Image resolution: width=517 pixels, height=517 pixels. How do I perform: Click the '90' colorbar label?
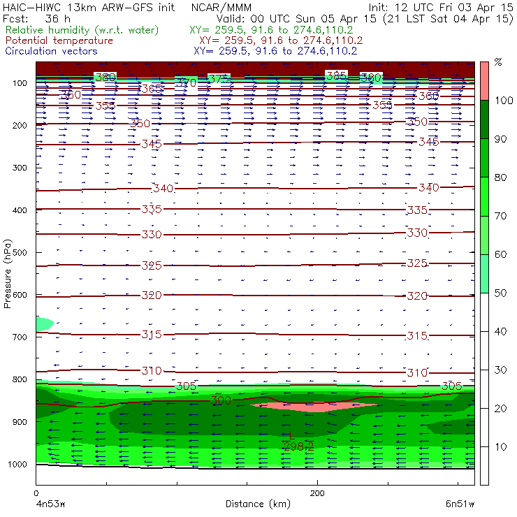pos(500,139)
